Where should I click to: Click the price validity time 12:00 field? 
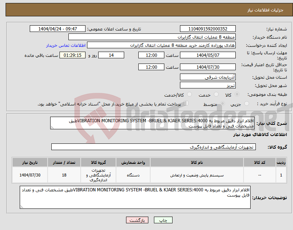(151, 67)
